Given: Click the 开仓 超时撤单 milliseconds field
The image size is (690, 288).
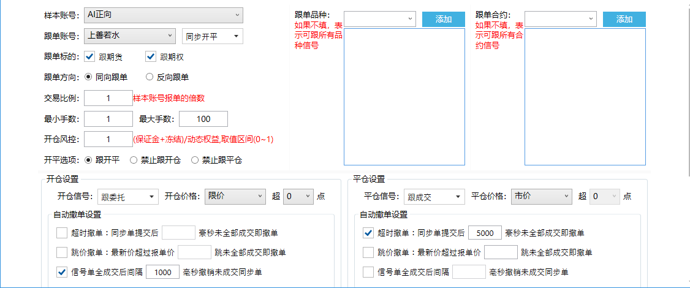Looking at the screenshot, I should [179, 232].
